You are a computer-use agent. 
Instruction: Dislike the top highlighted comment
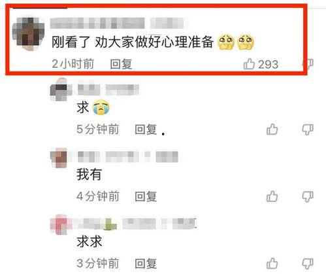click(x=308, y=64)
